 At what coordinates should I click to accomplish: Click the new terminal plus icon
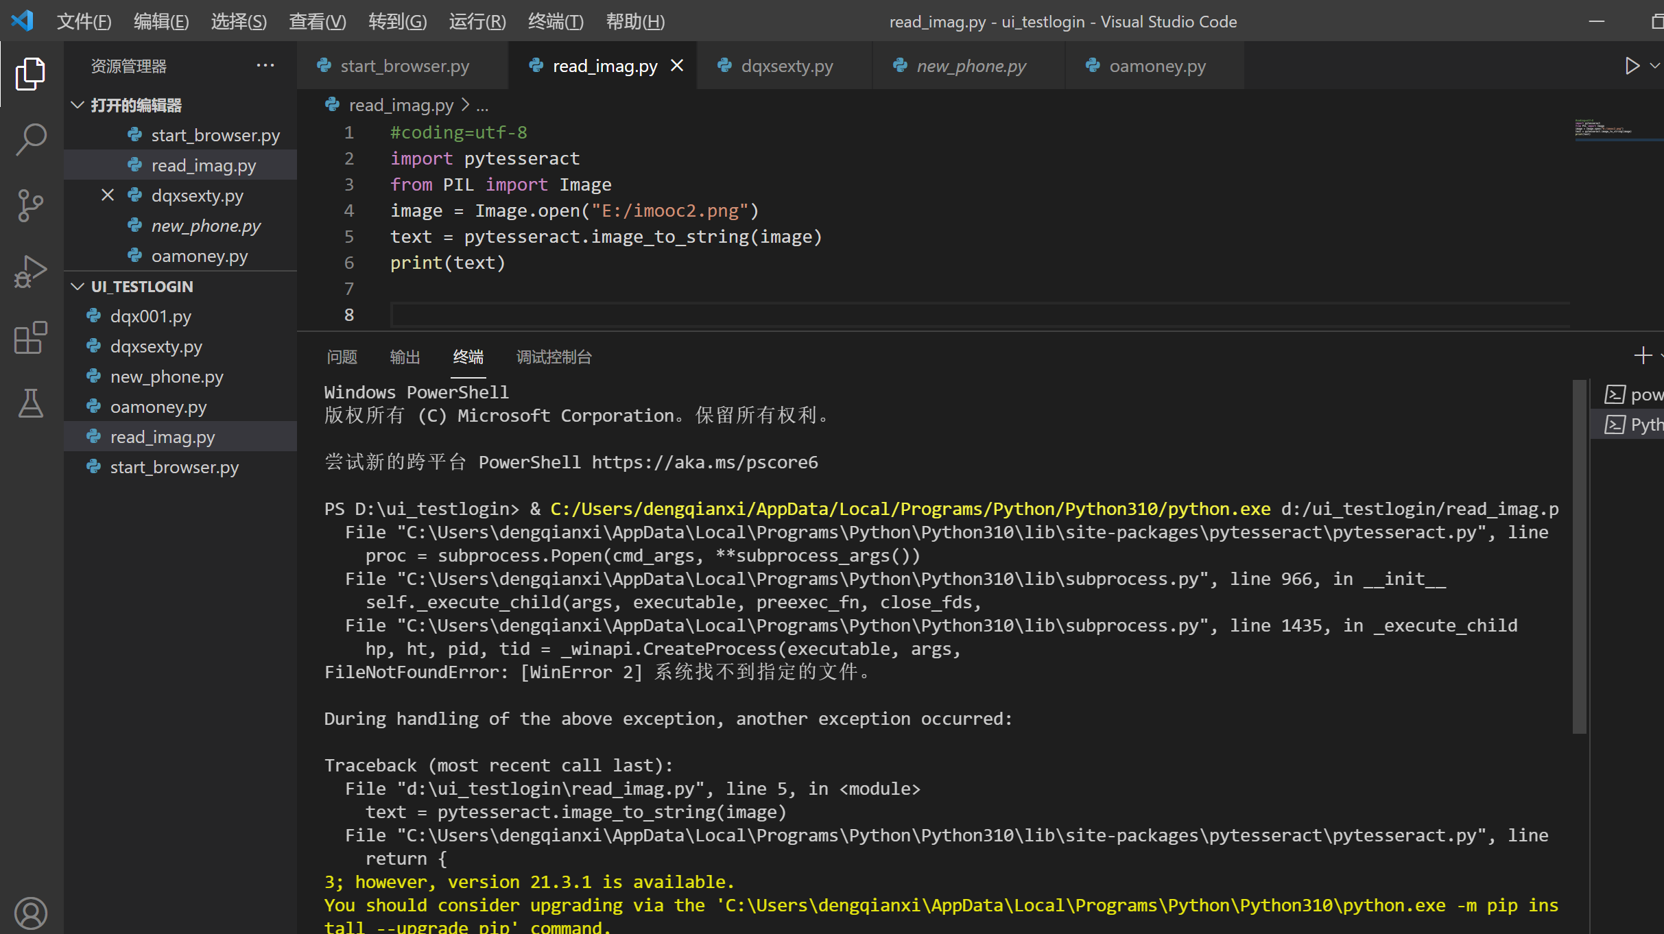click(1642, 356)
